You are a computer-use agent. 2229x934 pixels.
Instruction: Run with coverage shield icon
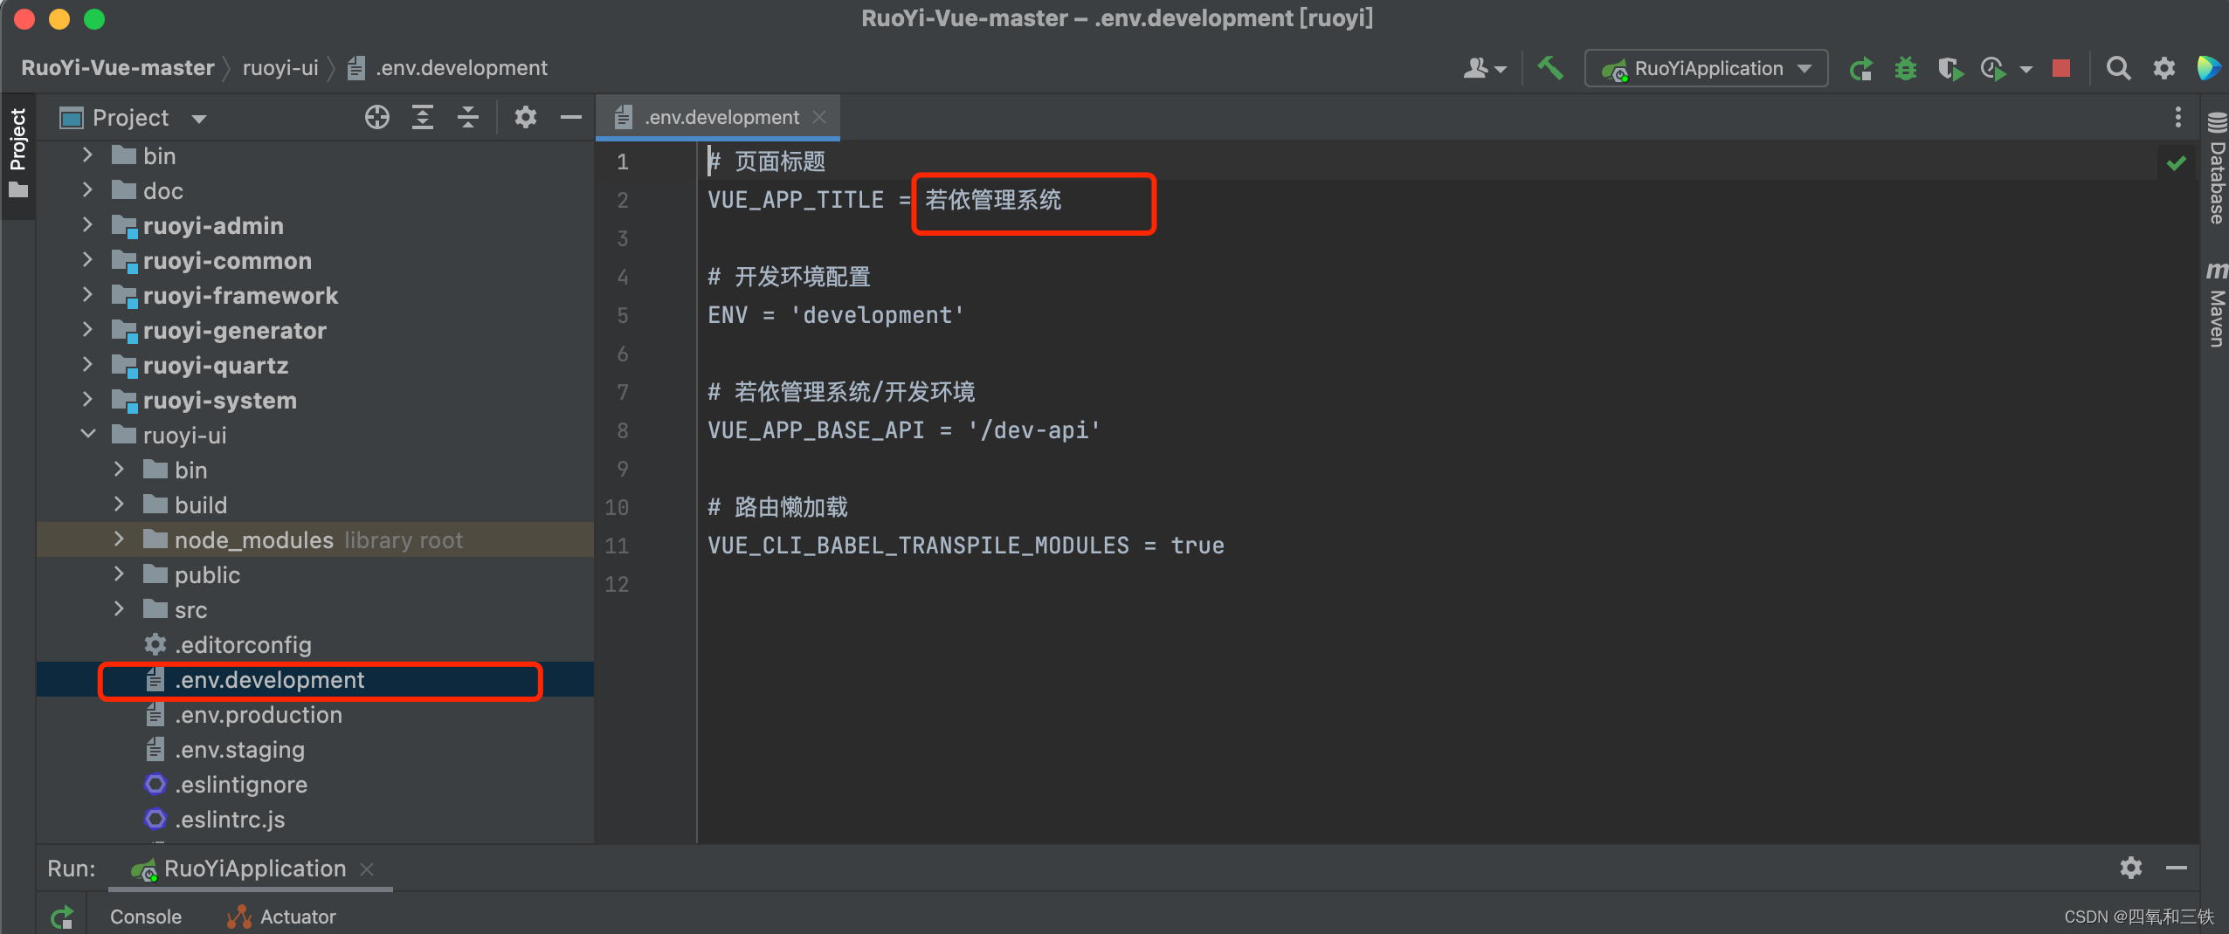(x=1950, y=68)
